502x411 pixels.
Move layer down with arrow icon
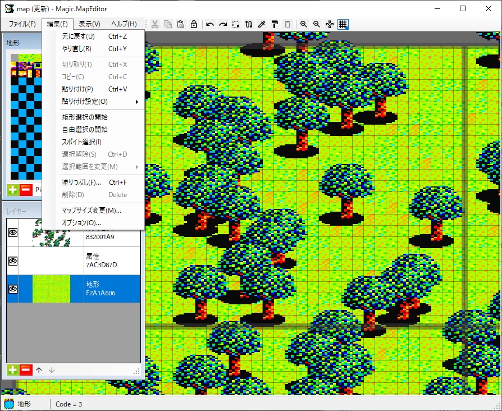click(x=52, y=370)
